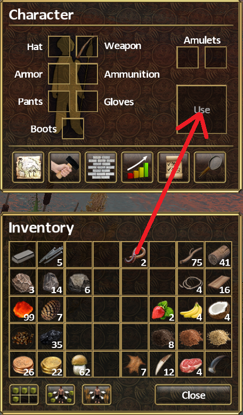Select the worm item in inventory

[135, 255]
